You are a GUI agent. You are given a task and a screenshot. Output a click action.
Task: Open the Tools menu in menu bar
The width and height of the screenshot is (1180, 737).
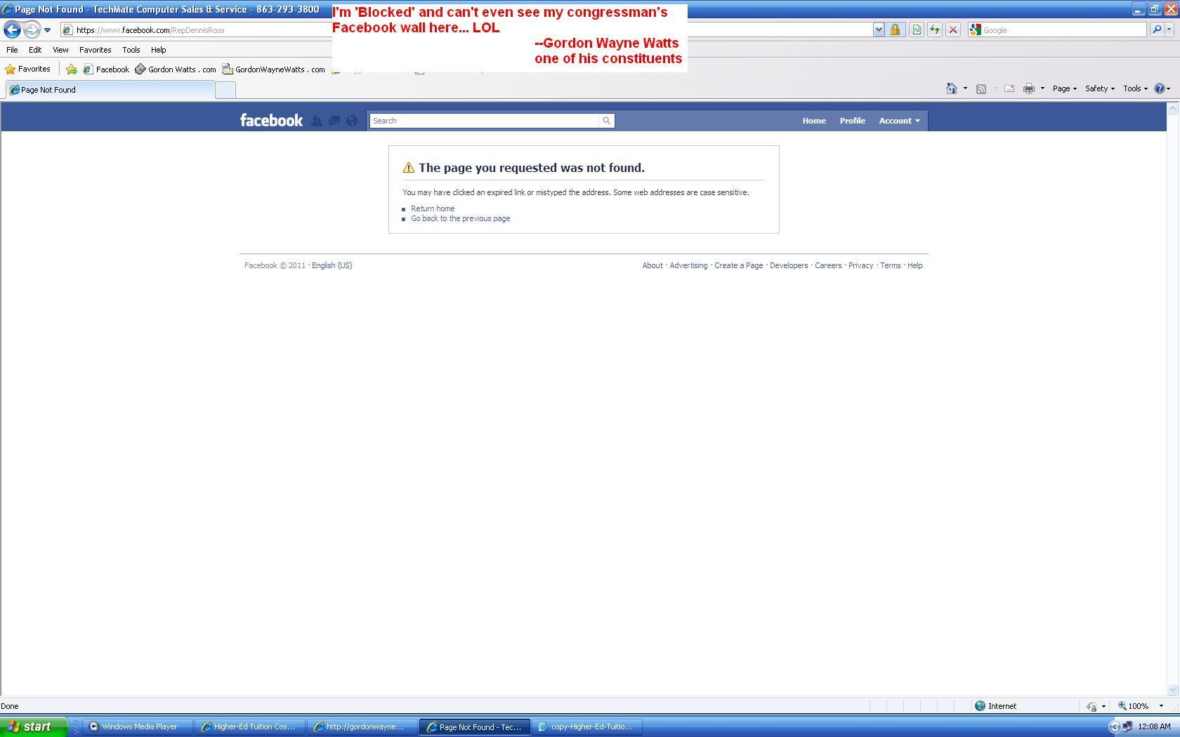tap(131, 50)
